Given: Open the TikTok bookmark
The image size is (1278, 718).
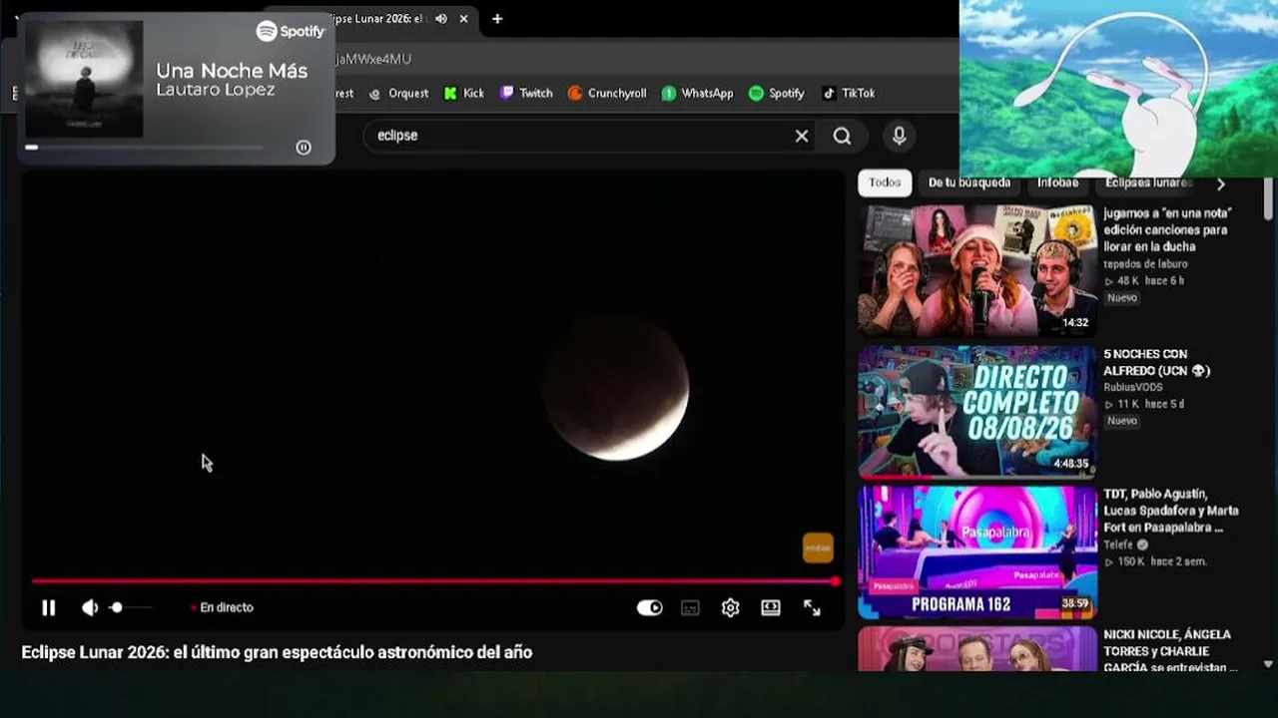Looking at the screenshot, I should [849, 93].
